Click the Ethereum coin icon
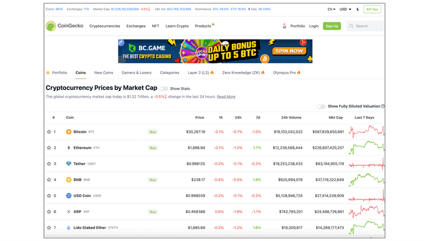This screenshot has width=429, height=241. pos(69,148)
